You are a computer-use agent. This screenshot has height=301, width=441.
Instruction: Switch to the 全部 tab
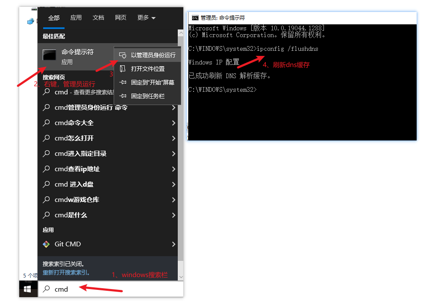pyautogui.click(x=54, y=18)
